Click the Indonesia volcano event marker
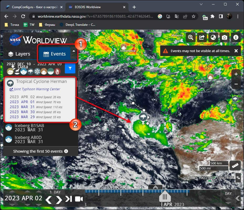This screenshot has width=244, height=210. (x=124, y=47)
